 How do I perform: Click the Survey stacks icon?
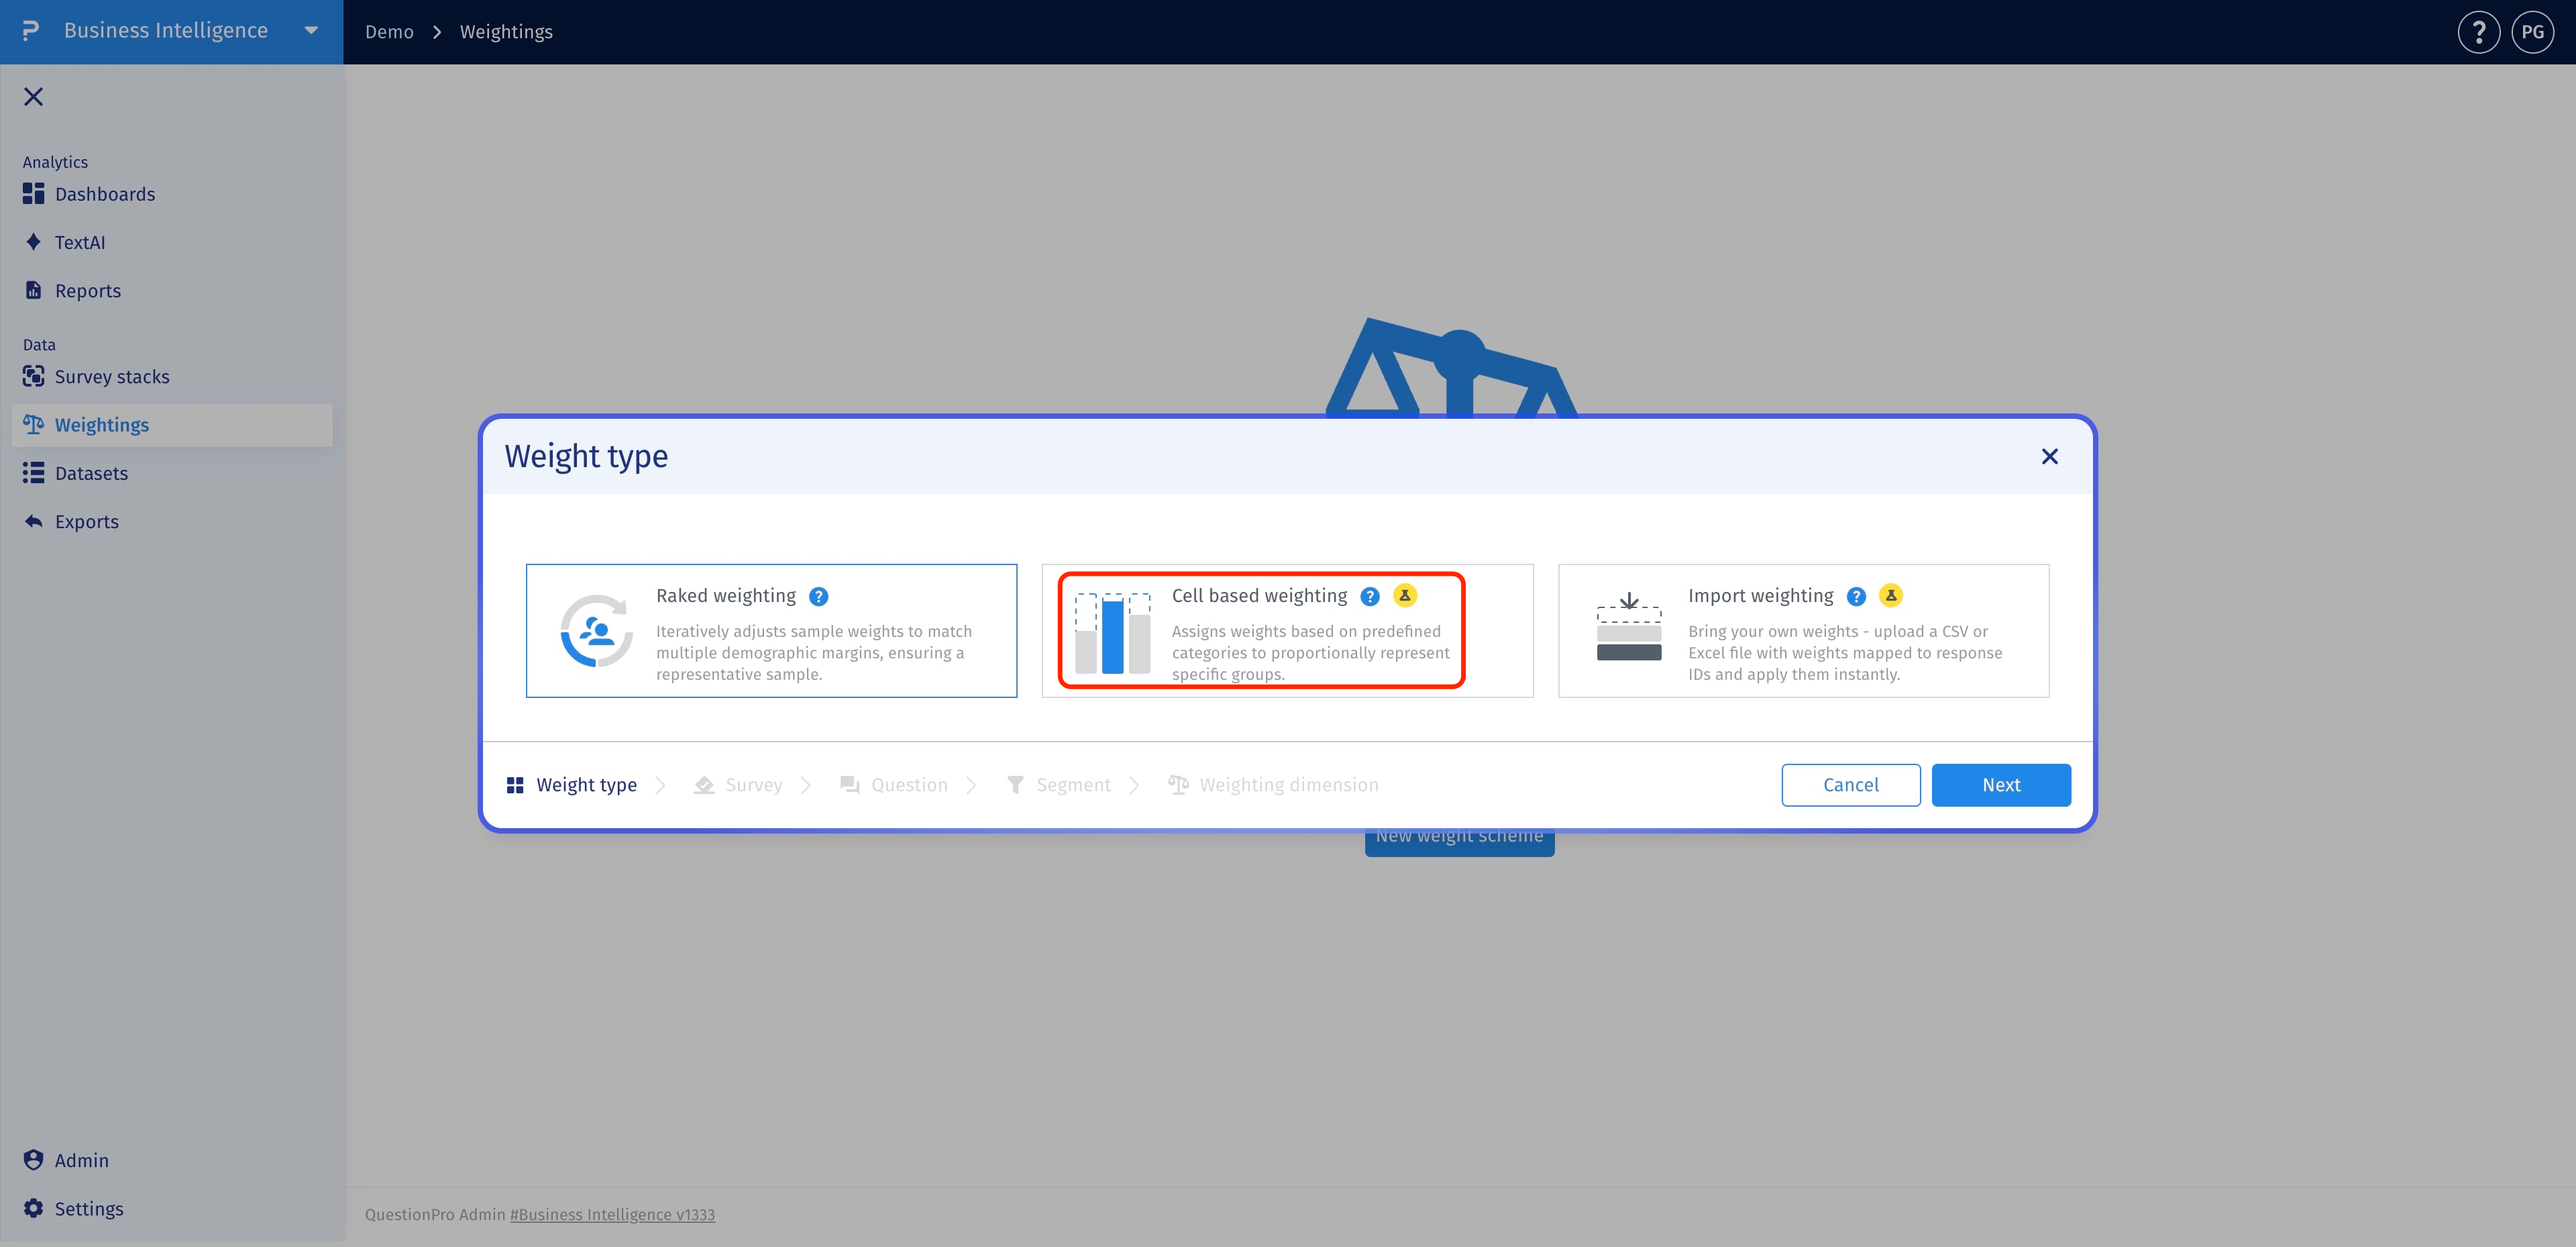pyautogui.click(x=33, y=377)
